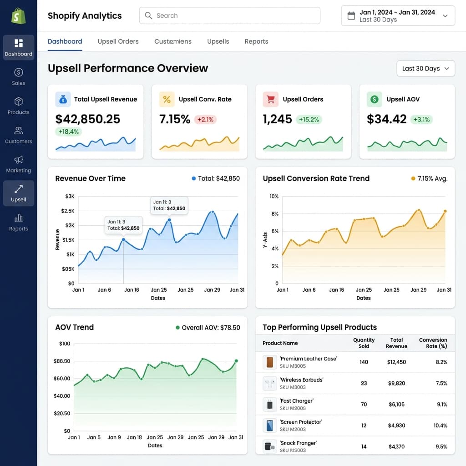Click SKU M3005 label
The height and width of the screenshot is (466, 466).
click(x=293, y=366)
